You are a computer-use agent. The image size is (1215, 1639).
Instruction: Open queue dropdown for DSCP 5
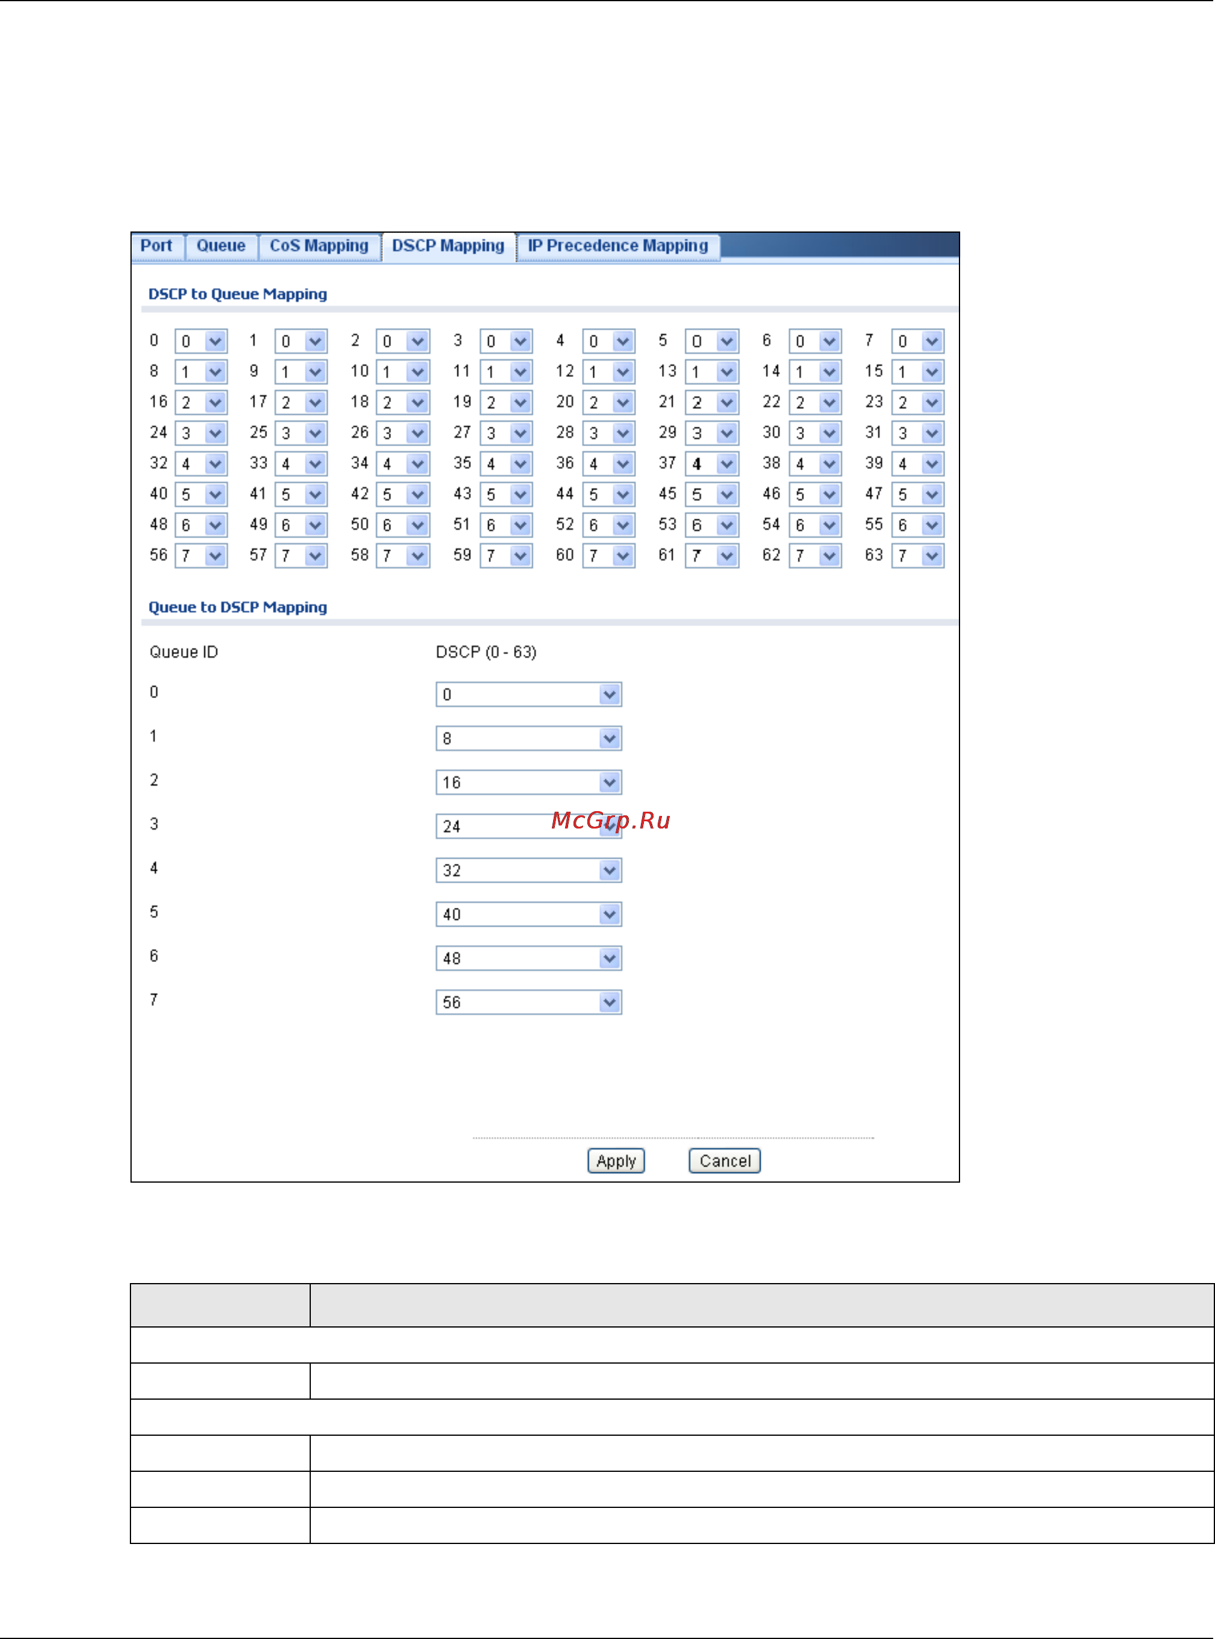coord(712,342)
